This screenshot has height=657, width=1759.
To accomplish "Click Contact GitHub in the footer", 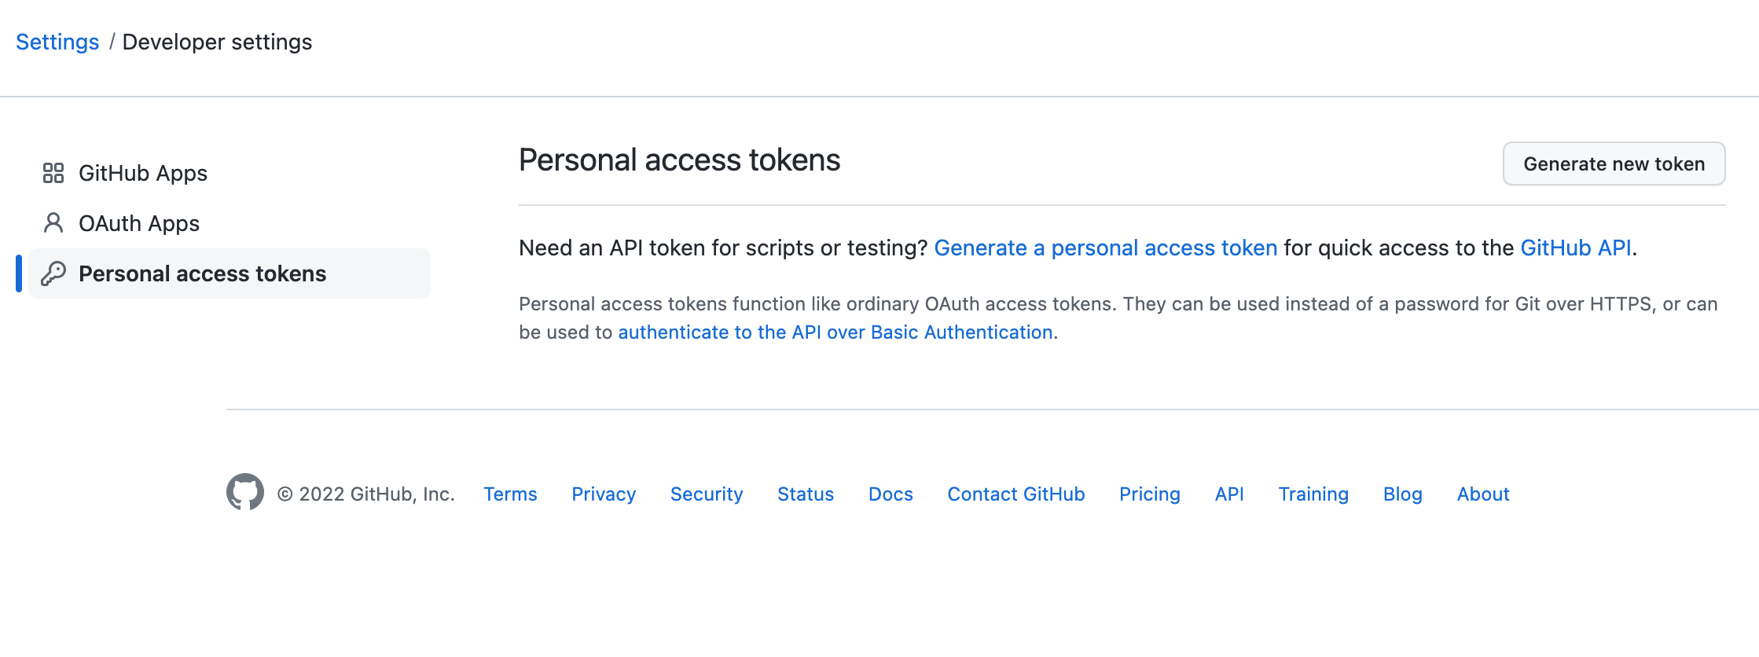I will 1016,494.
